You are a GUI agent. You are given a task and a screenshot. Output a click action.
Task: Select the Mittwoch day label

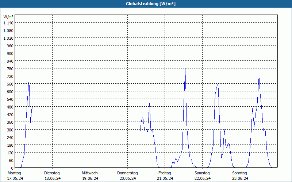coord(89,173)
